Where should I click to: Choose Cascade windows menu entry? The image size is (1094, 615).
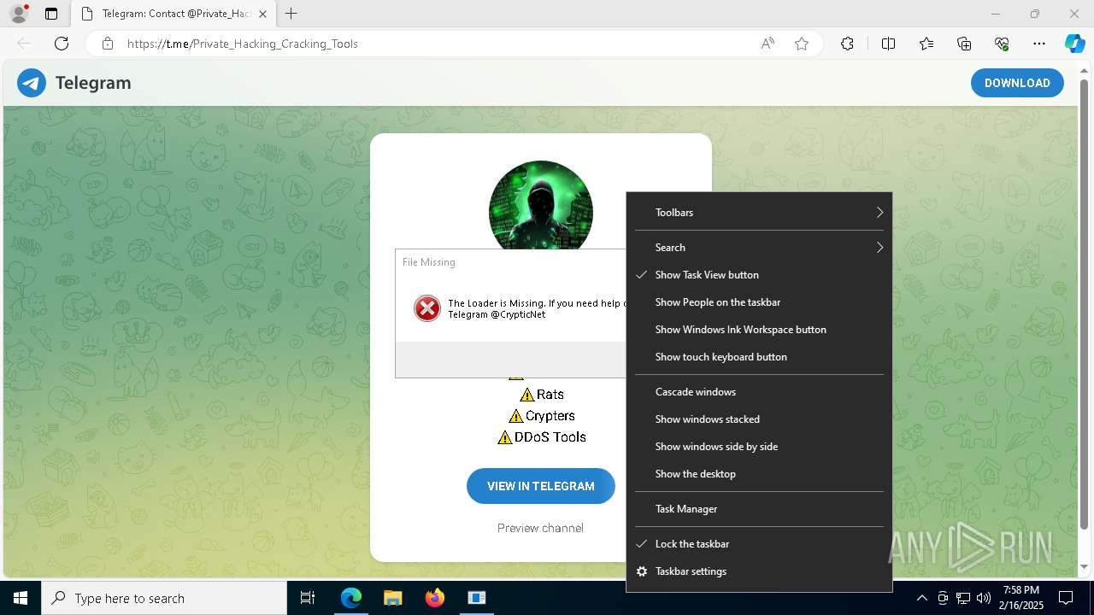click(x=759, y=392)
